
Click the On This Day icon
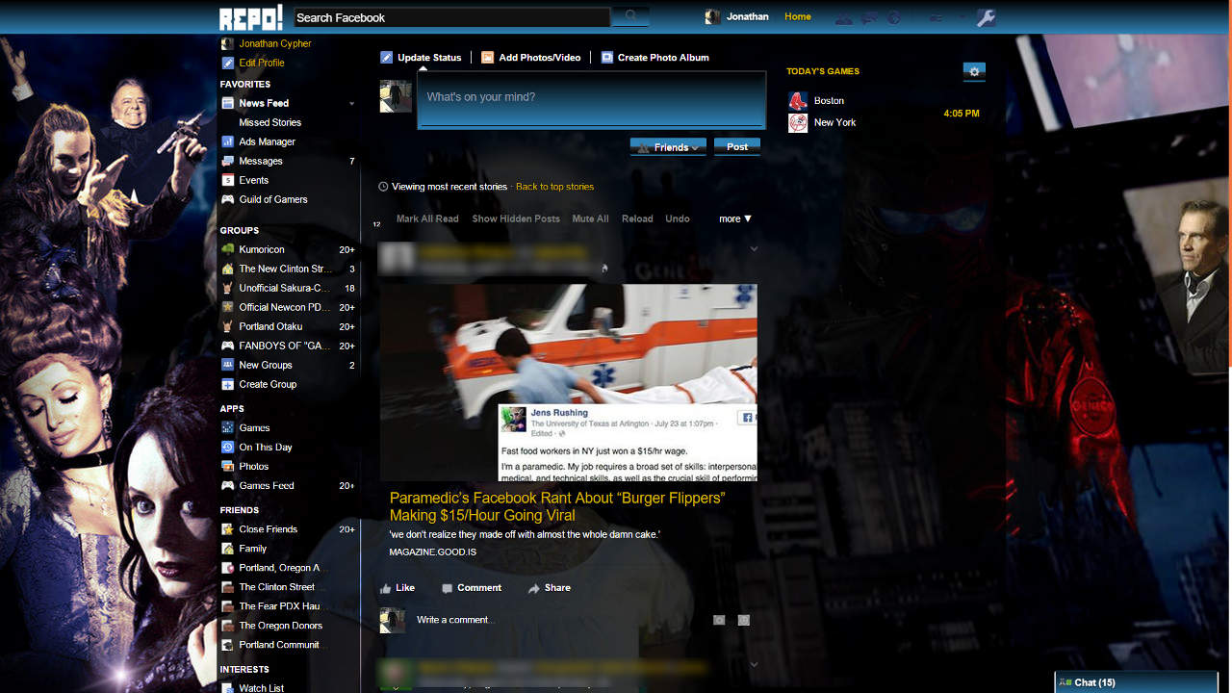[228, 448]
